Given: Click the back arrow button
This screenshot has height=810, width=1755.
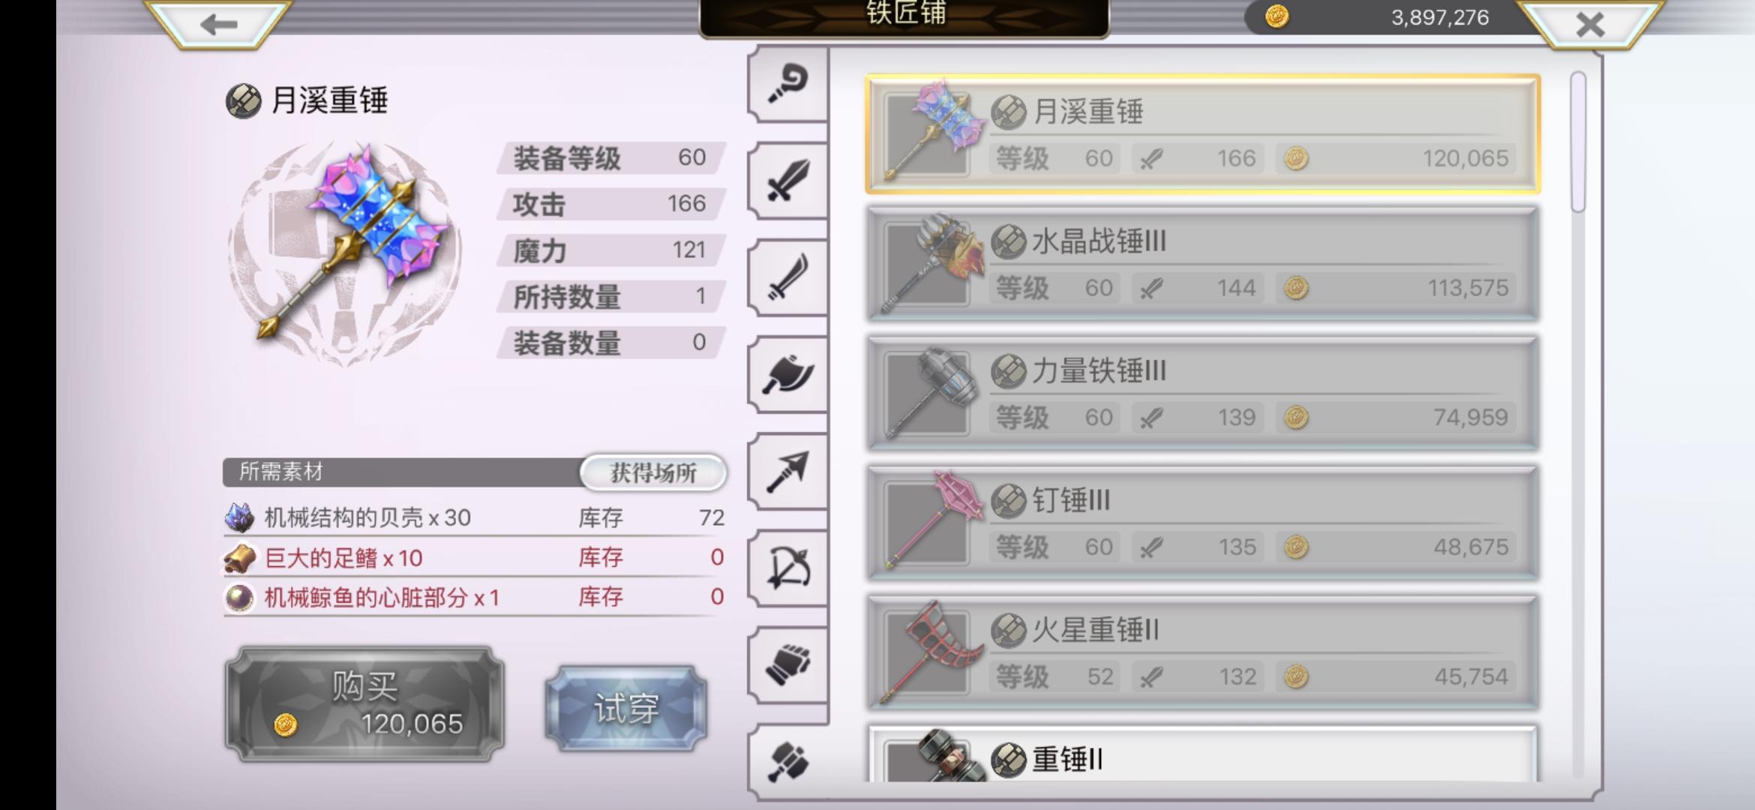Looking at the screenshot, I should pos(218,24).
